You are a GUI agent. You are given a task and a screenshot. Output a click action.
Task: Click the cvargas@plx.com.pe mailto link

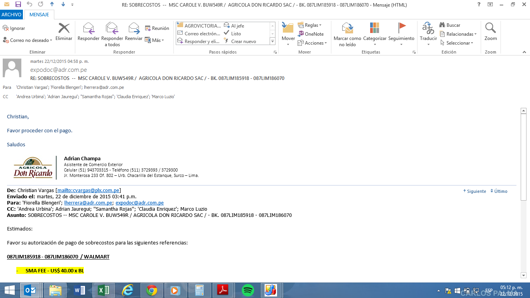click(x=88, y=190)
